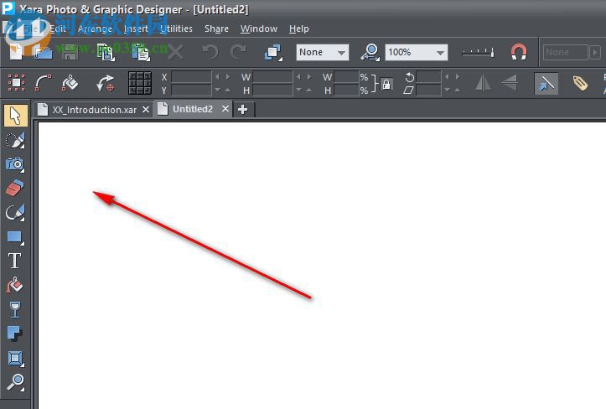
Task: Click the W percent scale field
Action: point(346,77)
